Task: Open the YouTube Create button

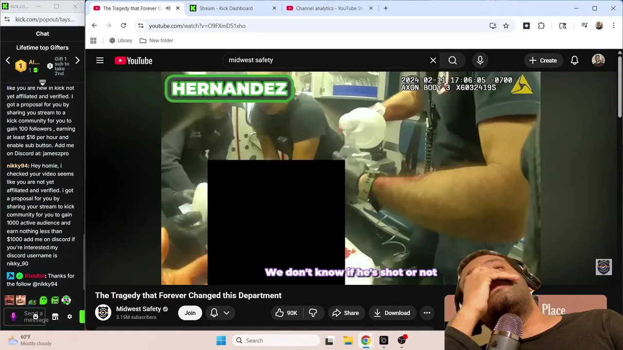Action: click(543, 60)
